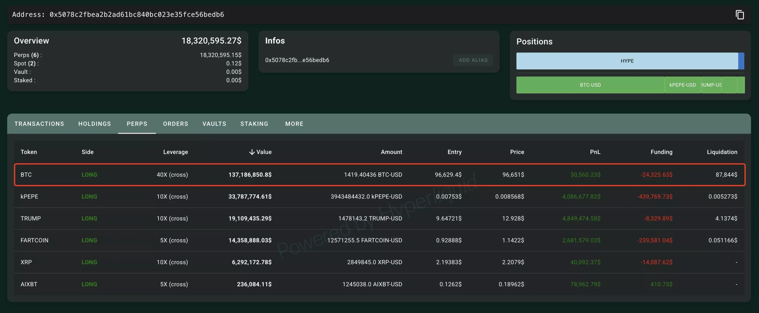Expand the More menu
Screen dimensions: 759x313
click(294, 124)
